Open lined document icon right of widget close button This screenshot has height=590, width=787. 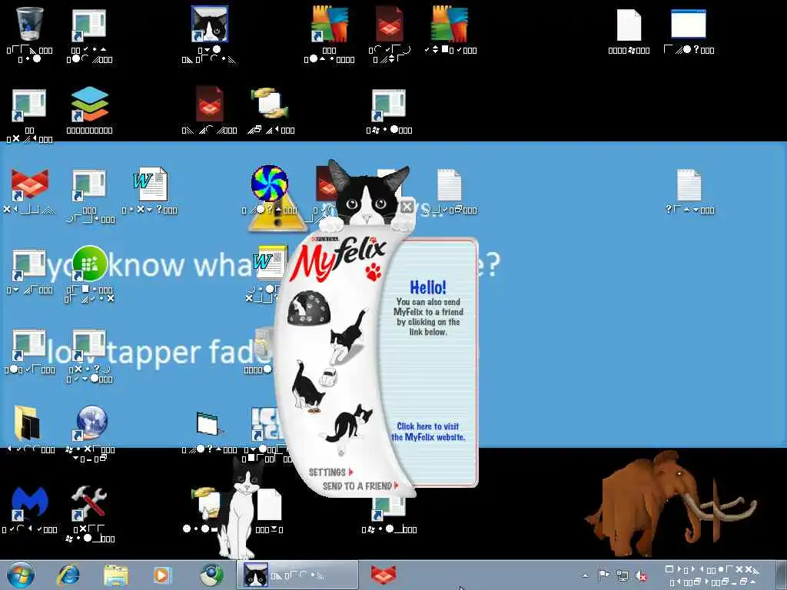coord(449,184)
